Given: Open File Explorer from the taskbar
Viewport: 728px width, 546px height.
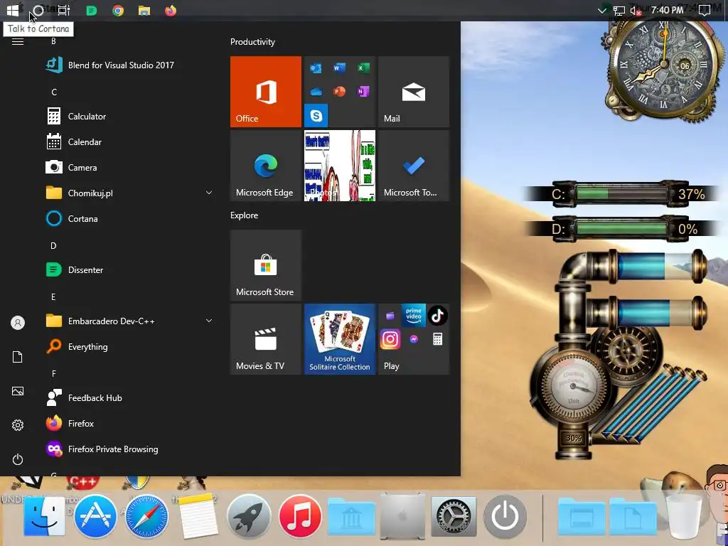Looking at the screenshot, I should tap(144, 10).
